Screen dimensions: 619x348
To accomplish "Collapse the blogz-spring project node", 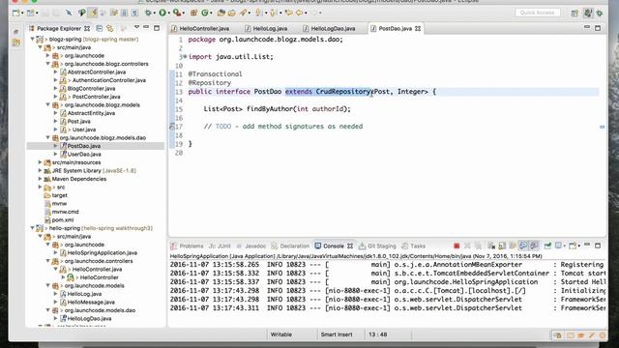I will (32, 39).
